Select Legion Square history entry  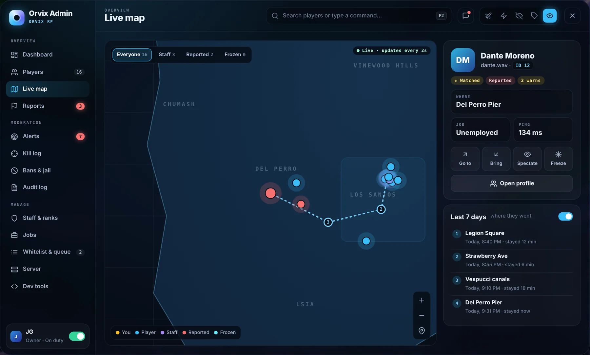pos(512,237)
